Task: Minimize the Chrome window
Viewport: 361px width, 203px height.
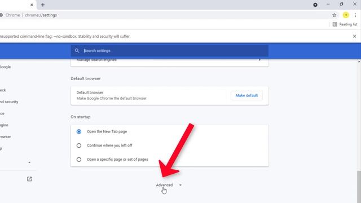Action: pos(328,5)
